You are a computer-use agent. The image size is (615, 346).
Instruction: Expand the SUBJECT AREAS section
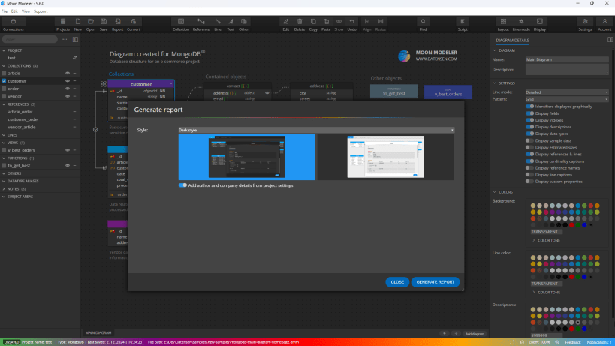coord(20,197)
